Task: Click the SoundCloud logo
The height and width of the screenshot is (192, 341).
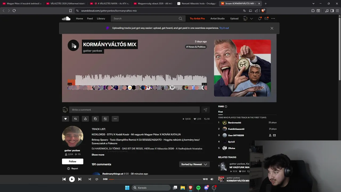Action: tap(66, 18)
